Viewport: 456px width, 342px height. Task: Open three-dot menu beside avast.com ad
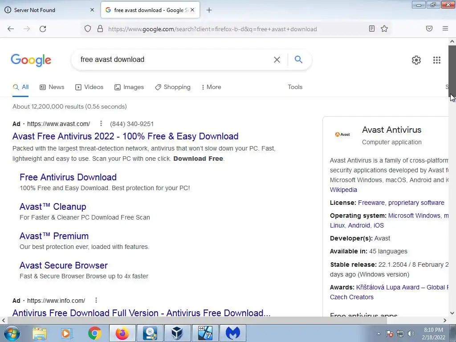pyautogui.click(x=101, y=124)
